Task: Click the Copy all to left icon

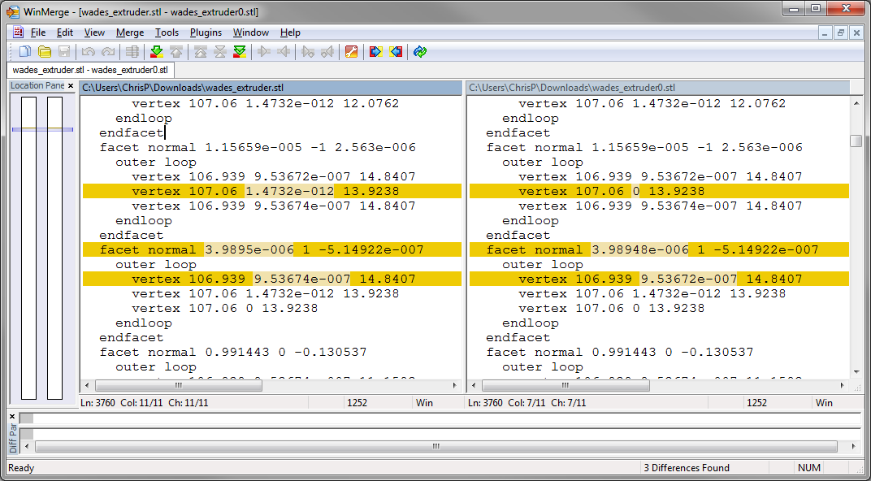Action: [396, 52]
